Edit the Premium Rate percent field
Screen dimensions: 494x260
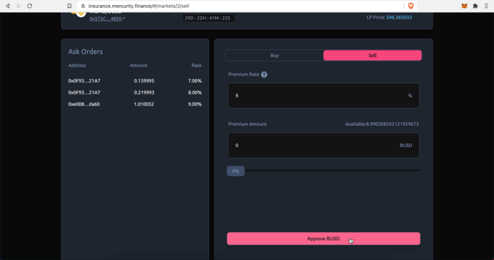323,96
